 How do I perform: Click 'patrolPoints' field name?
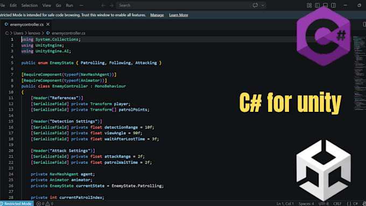(x=133, y=110)
